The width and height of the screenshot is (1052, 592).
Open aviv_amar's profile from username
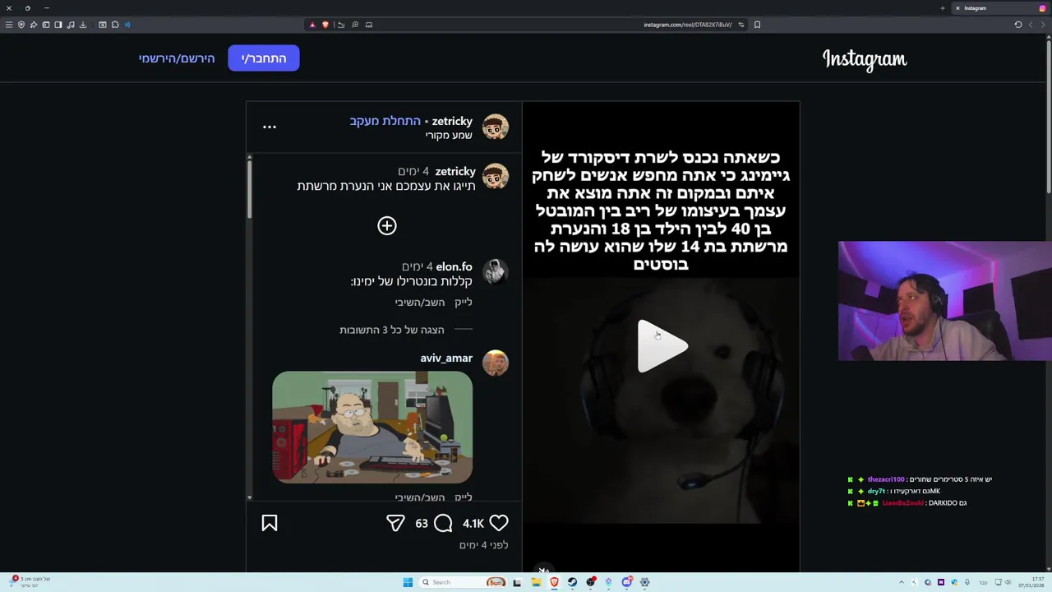(446, 358)
